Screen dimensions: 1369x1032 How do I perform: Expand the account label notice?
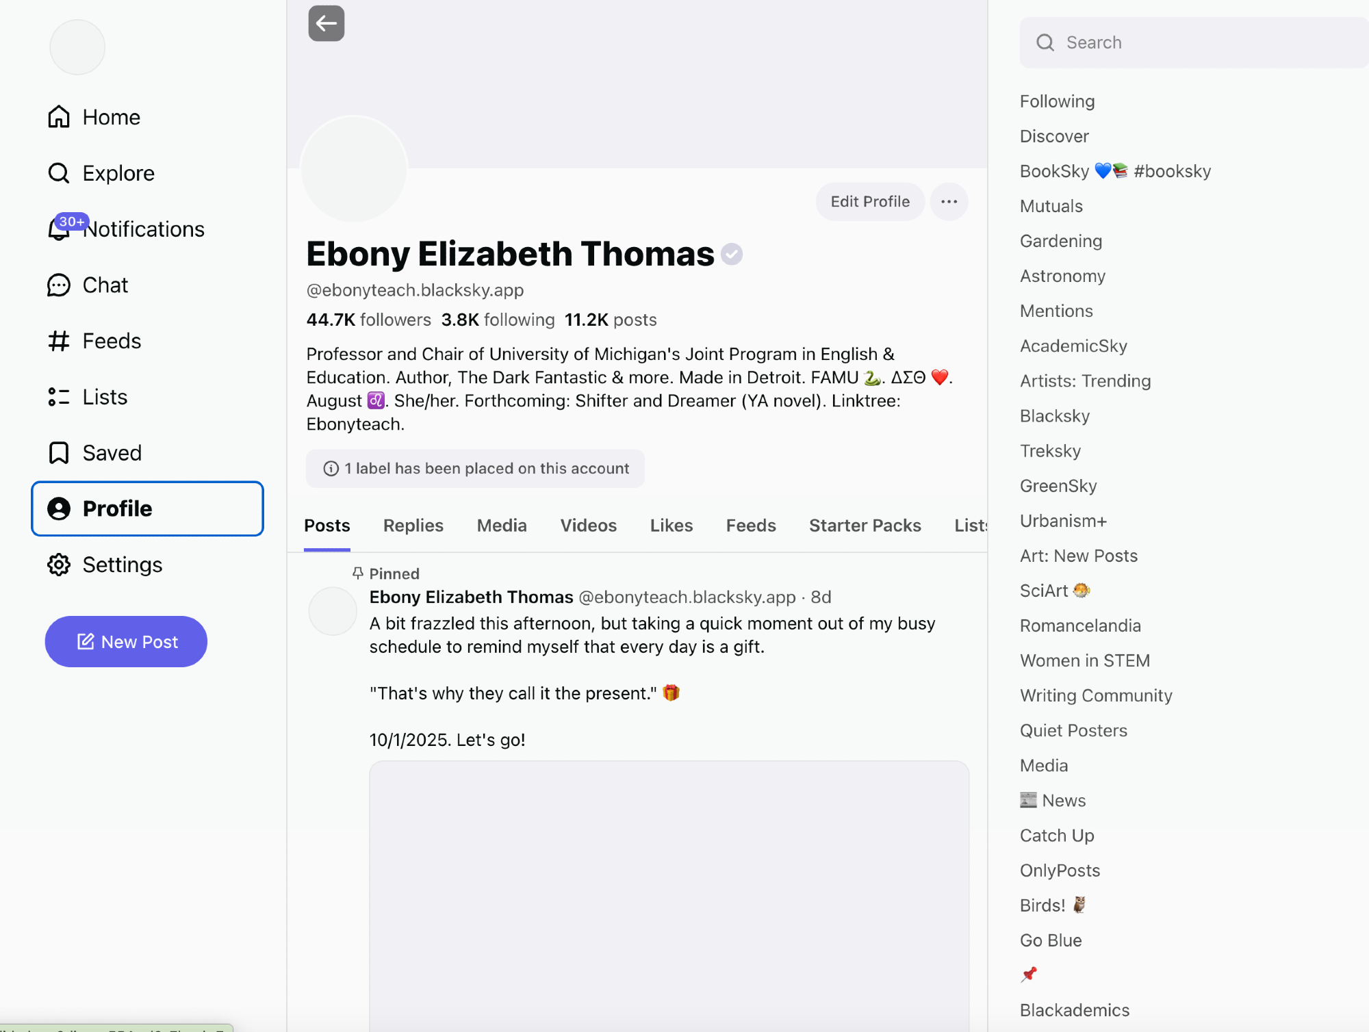pyautogui.click(x=475, y=469)
